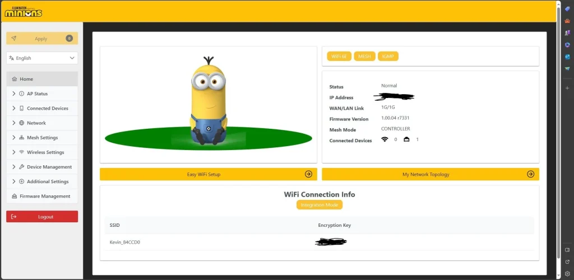The image size is (574, 280).
Task: Expand the Mesh Settings chevron
Action: (13, 137)
